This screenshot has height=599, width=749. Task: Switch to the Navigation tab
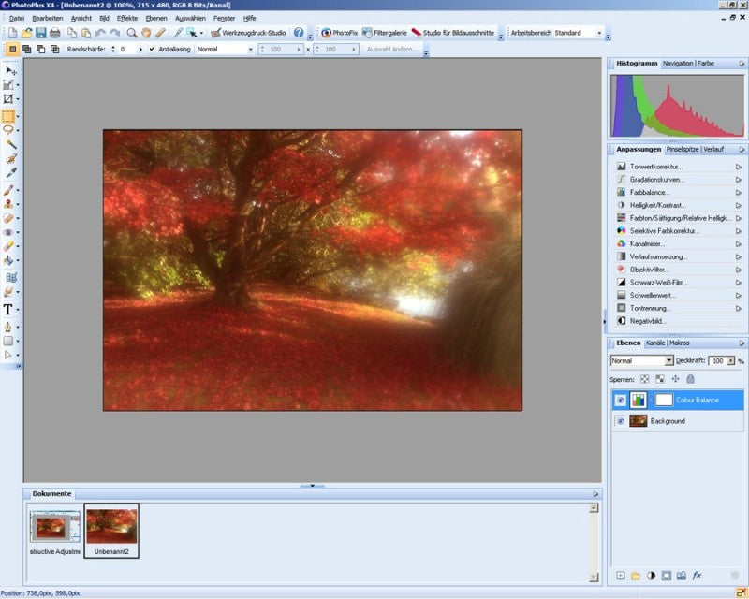click(x=678, y=63)
